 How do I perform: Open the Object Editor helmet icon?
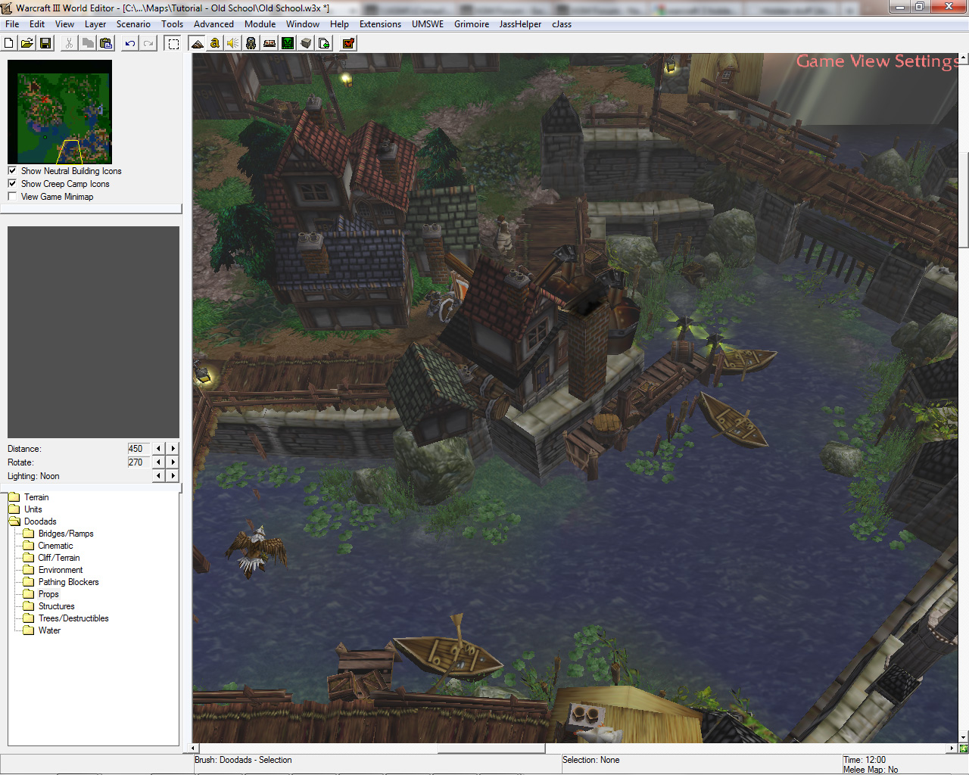(251, 43)
